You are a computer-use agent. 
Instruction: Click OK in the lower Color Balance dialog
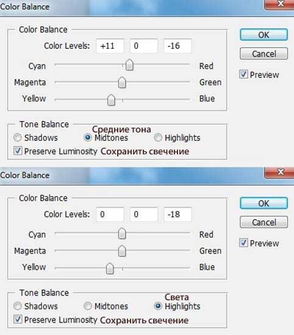click(264, 203)
